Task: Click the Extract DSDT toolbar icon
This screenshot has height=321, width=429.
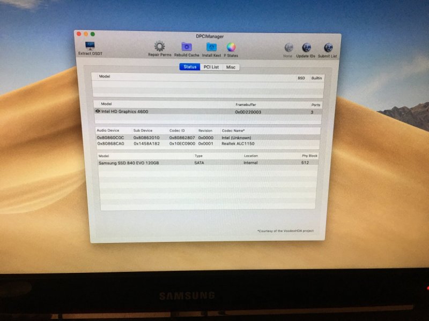Action: tap(90, 45)
